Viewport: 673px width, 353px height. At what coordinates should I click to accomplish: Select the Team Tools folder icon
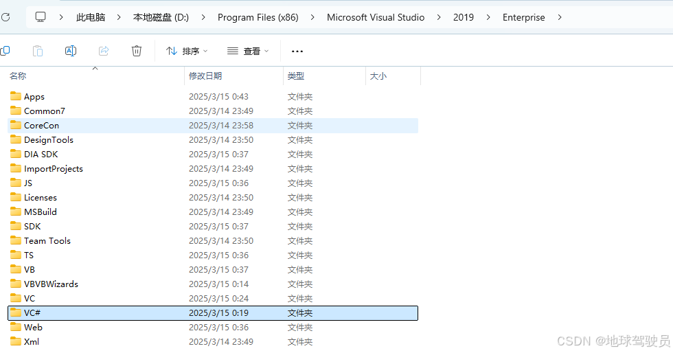click(16, 240)
